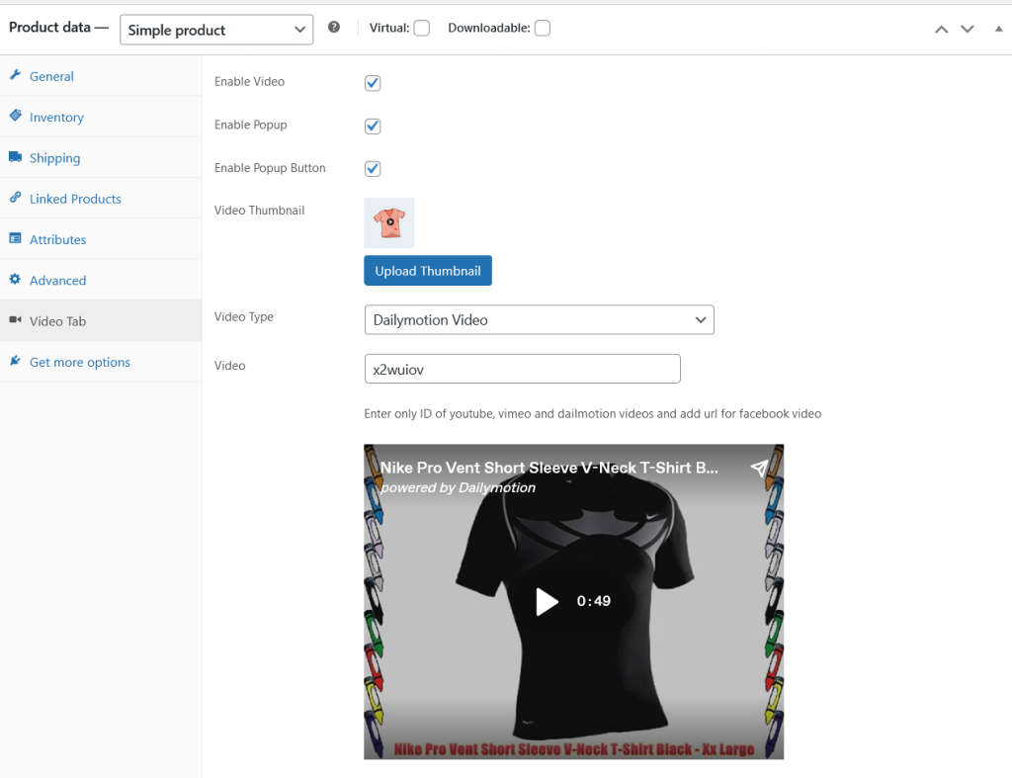
Task: Collapse the Product data panel triangle
Action: [995, 29]
